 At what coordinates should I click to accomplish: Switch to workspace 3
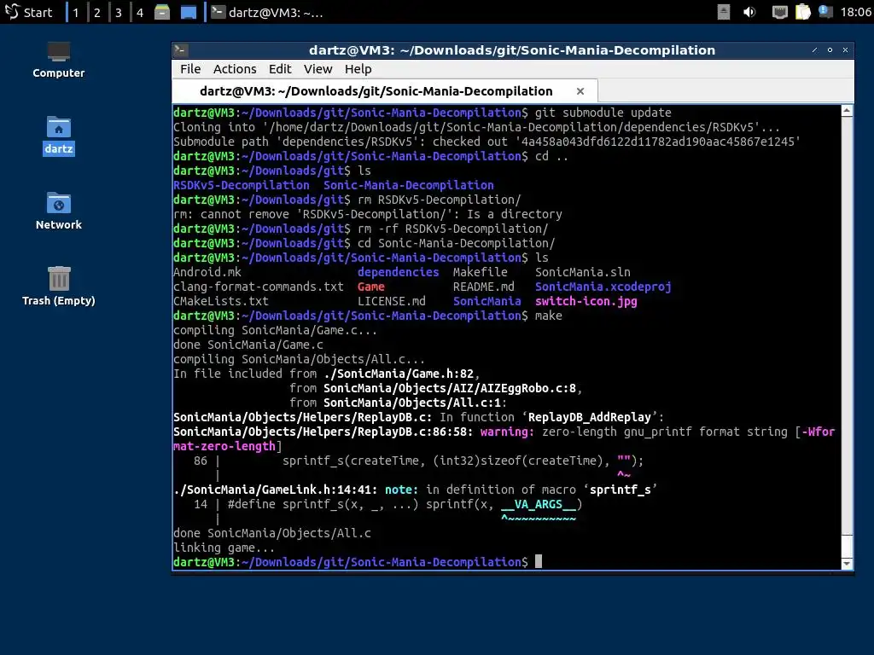tap(118, 12)
